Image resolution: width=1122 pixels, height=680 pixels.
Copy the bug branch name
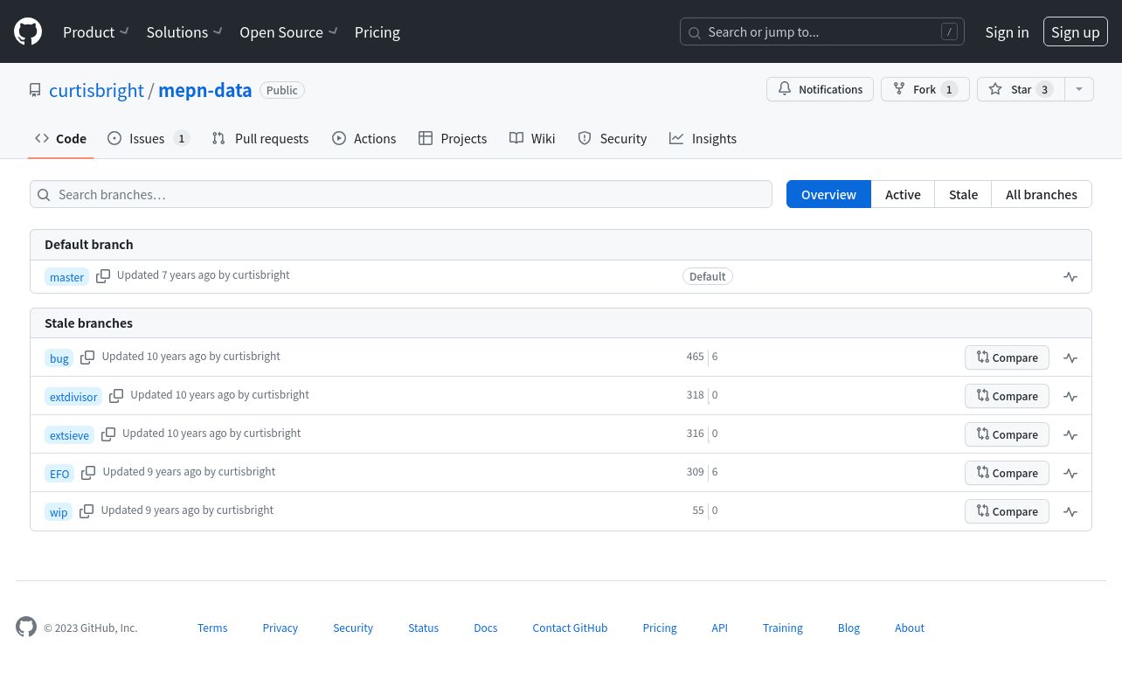pos(87,357)
